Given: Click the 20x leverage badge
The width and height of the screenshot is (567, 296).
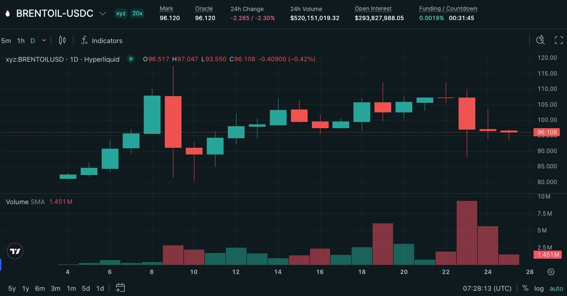Looking at the screenshot, I should tap(138, 13).
